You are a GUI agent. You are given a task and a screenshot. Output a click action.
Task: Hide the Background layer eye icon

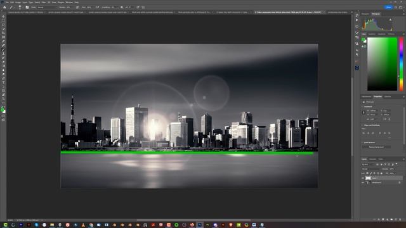pos(363,182)
